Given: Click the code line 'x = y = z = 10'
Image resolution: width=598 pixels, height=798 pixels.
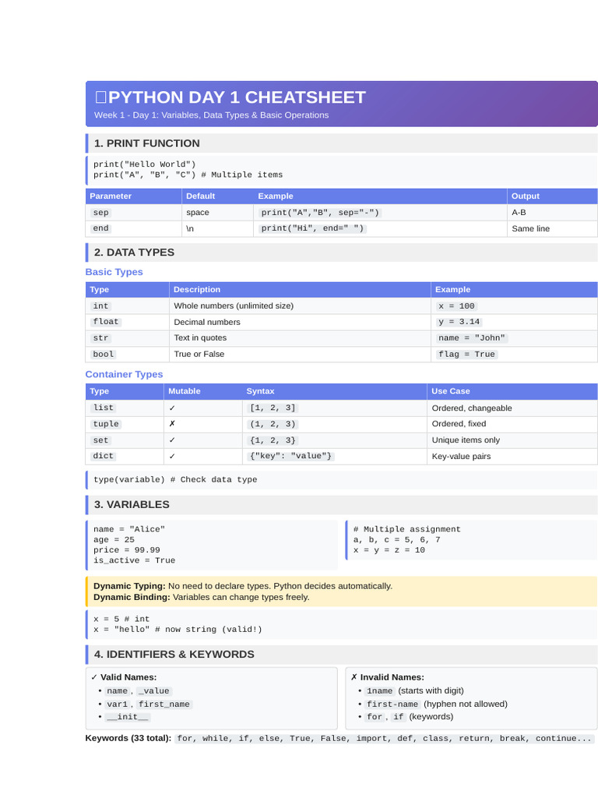Looking at the screenshot, I should [x=389, y=550].
